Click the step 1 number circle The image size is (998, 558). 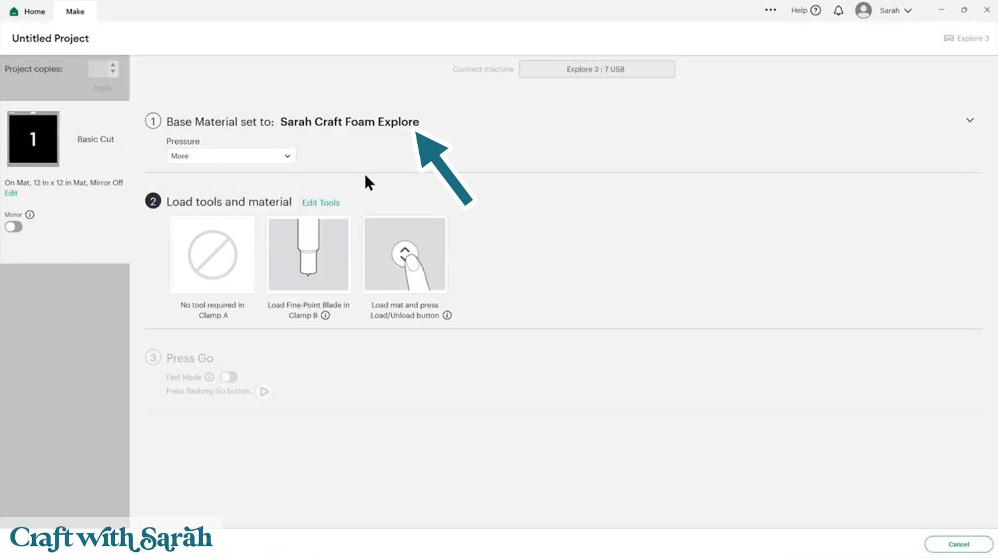tap(153, 121)
